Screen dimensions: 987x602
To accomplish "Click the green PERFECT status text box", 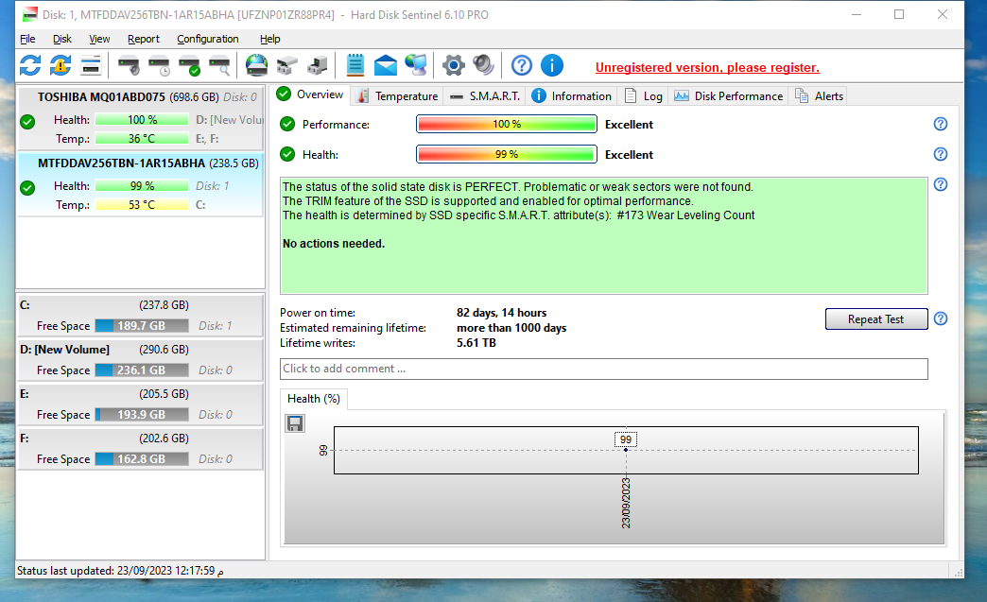I will [x=604, y=236].
